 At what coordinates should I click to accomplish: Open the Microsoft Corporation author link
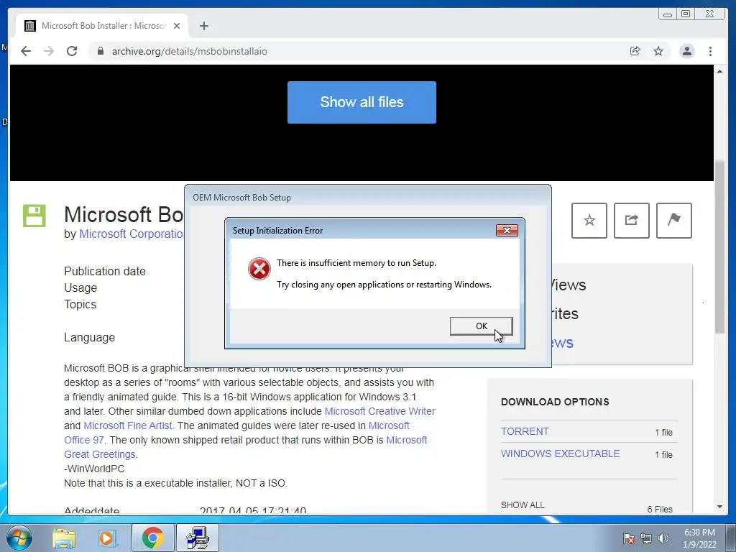click(x=132, y=234)
